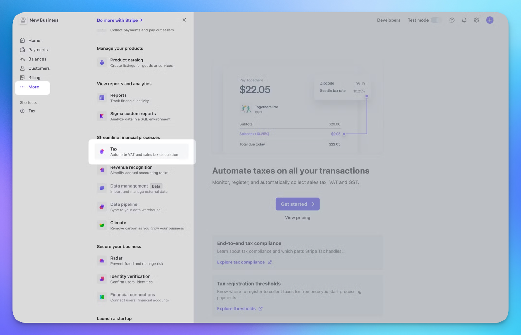This screenshot has width=521, height=335.
Task: Click the Climate green leaf icon
Action: (102, 225)
